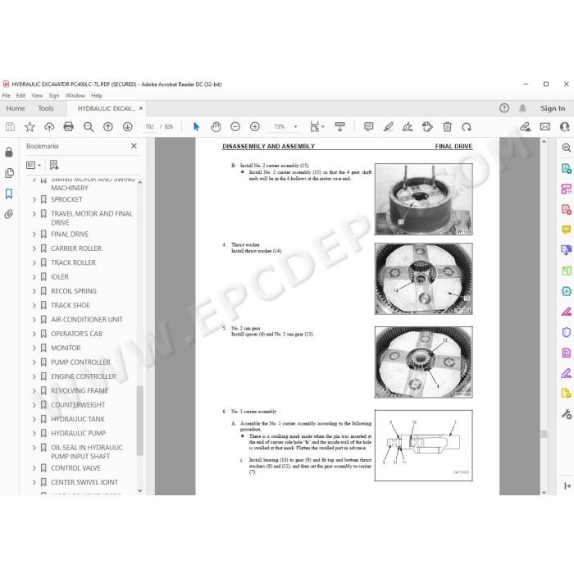Screen dimensions: 574x574
Task: Find the current bookmark icon
Action: pyautogui.click(x=54, y=165)
